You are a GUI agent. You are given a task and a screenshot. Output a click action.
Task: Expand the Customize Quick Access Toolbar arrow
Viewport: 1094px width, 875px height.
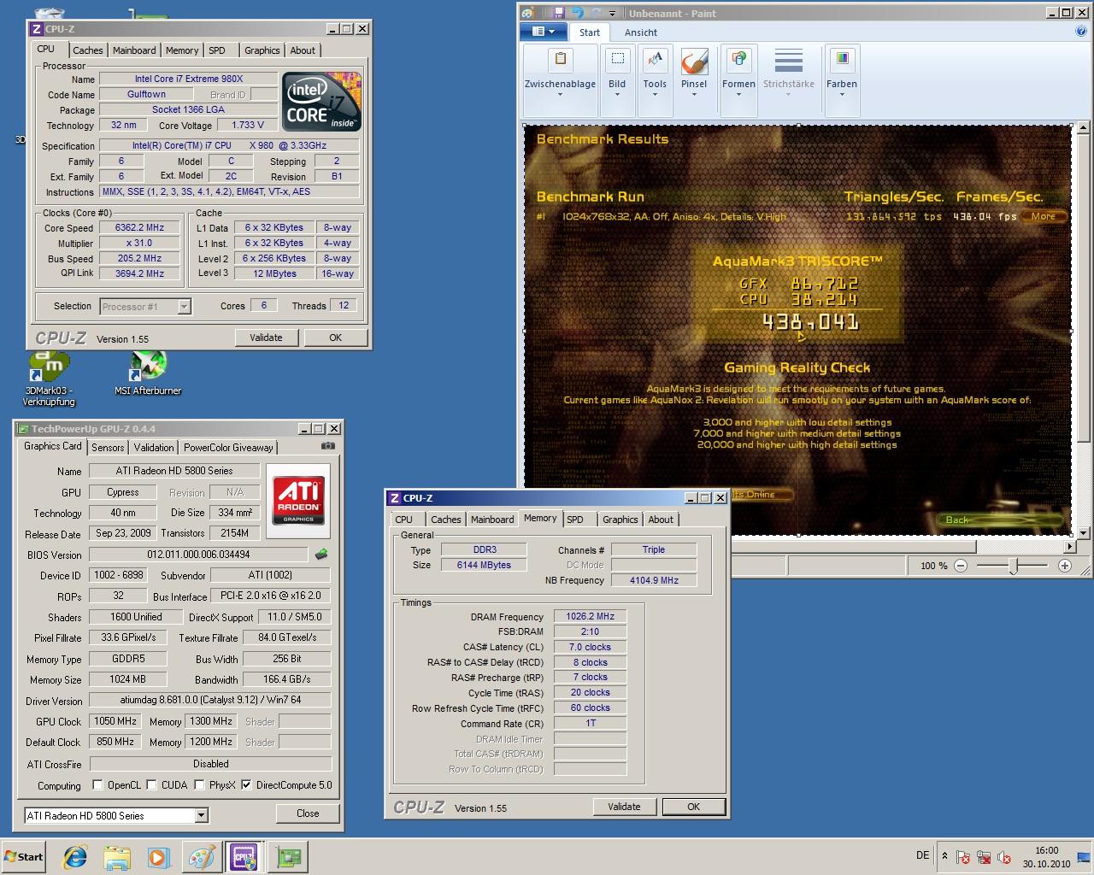click(x=613, y=13)
